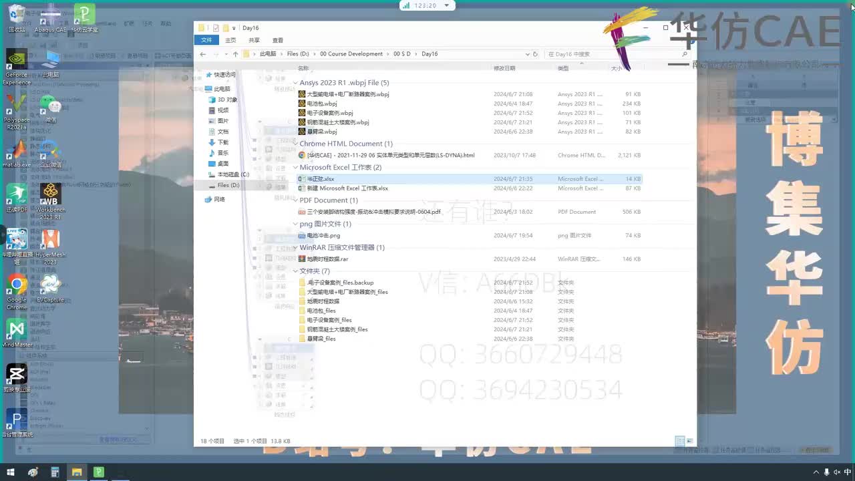Image resolution: width=855 pixels, height=481 pixels.
Task: Click 00 S D breadcrumb segment
Action: 402,54
